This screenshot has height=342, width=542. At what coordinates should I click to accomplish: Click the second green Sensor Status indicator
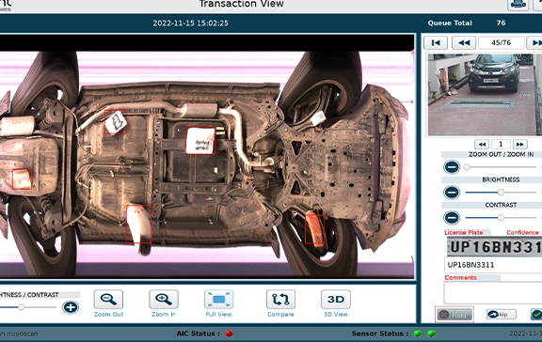coord(431,334)
